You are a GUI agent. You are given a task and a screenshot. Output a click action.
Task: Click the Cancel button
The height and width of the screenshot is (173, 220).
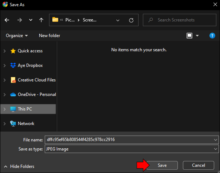[199, 165]
